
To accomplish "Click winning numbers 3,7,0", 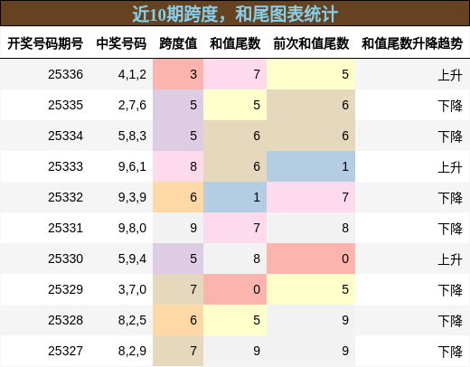I will point(132,289).
